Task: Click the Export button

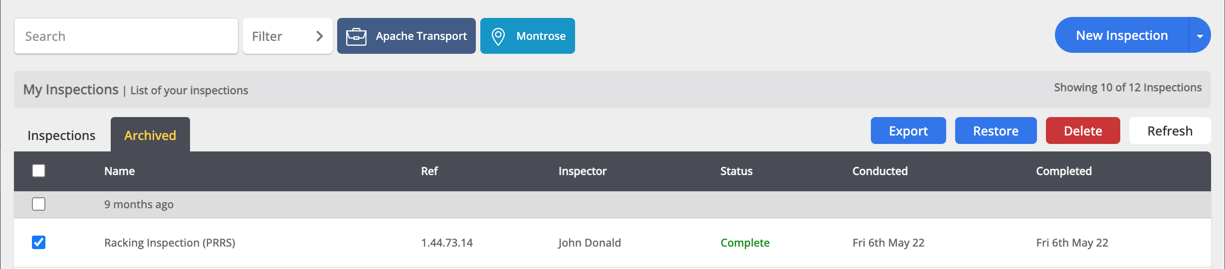Action: (908, 131)
